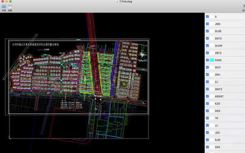Toggle visibility of the DLSS layer
Image resolution: width=245 pixels, height=153 pixels.
point(207,31)
